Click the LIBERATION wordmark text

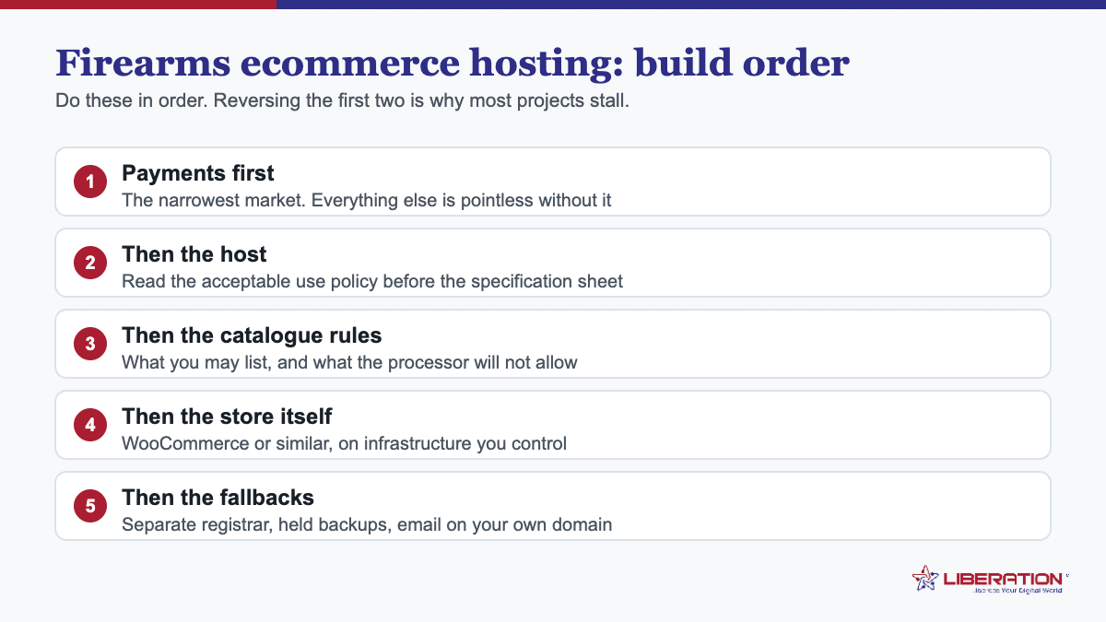1002,578
